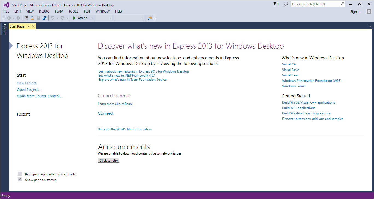Open the Visual C++ link
The height and width of the screenshot is (199, 374).
coord(290,75)
